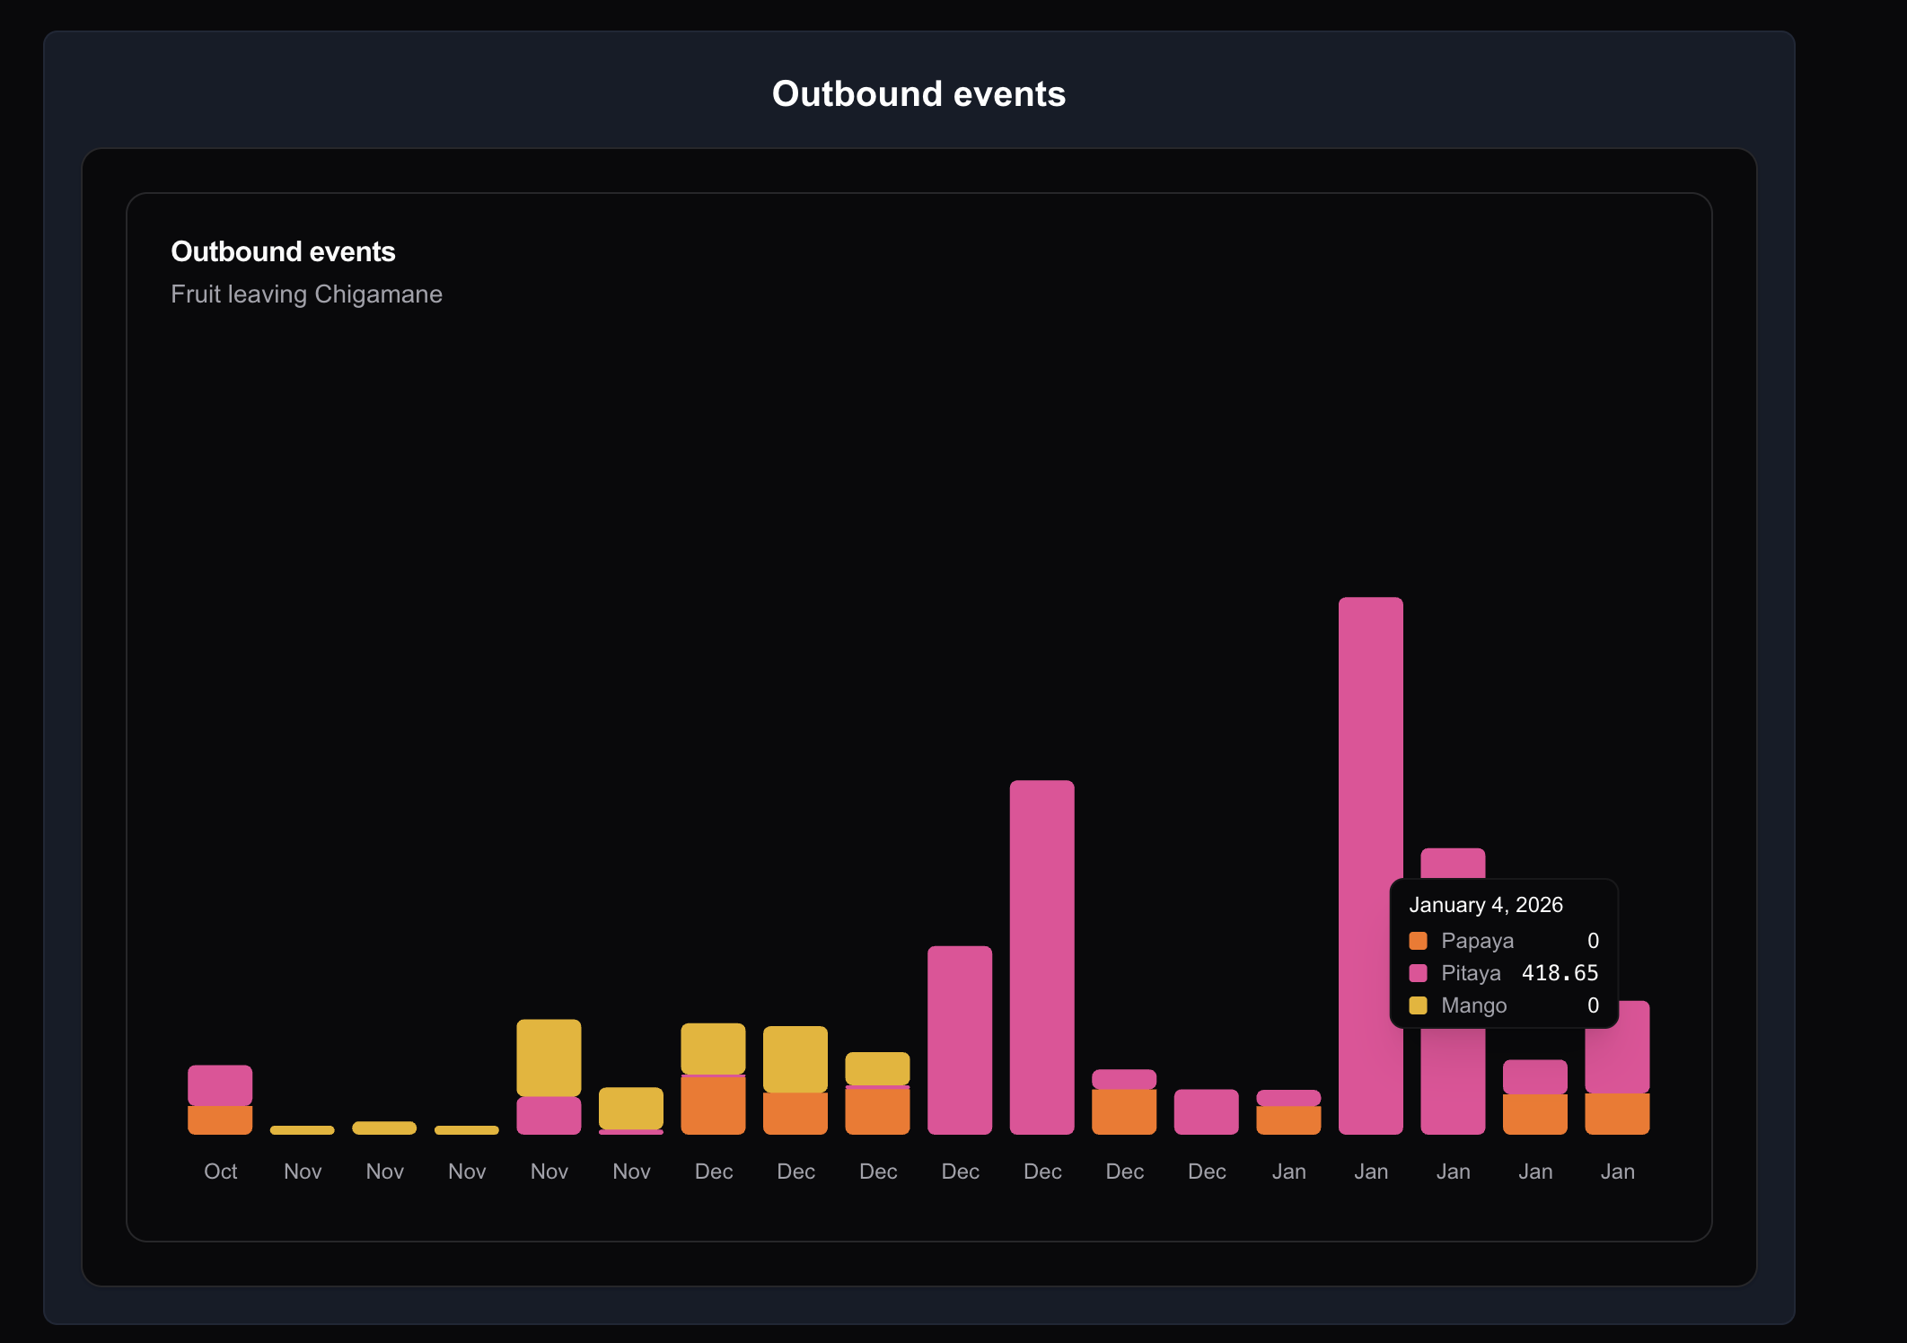Click the Outbound events page heading
The width and height of the screenshot is (1907, 1343).
point(918,94)
